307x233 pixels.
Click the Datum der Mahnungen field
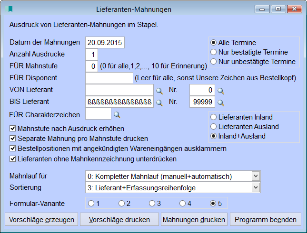coord(105,43)
